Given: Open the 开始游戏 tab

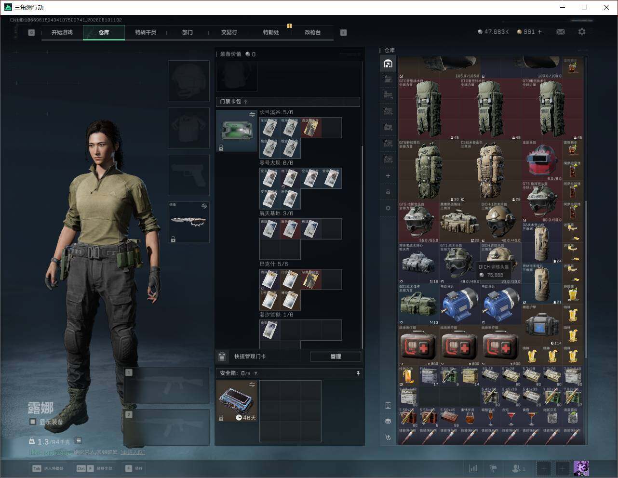Looking at the screenshot, I should (62, 32).
